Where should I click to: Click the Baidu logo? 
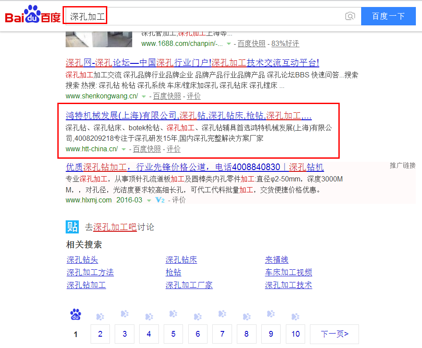(x=33, y=16)
